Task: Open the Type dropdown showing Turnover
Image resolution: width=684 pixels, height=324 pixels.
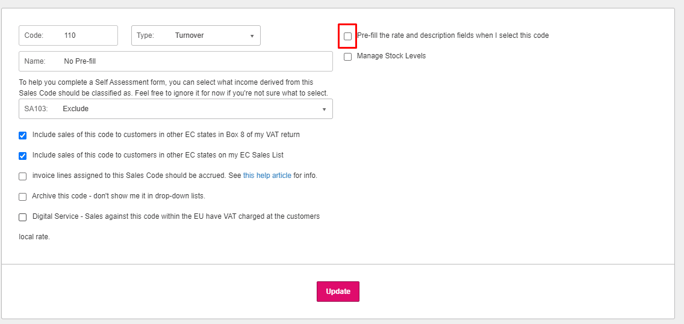Action: pyautogui.click(x=196, y=35)
